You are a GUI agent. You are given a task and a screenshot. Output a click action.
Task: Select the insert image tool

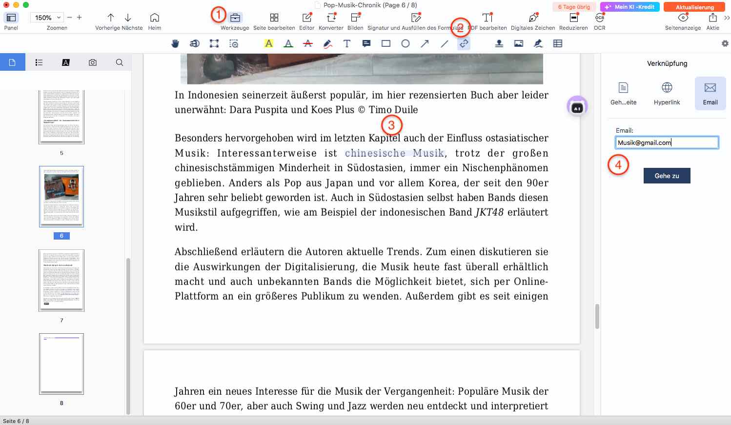519,43
